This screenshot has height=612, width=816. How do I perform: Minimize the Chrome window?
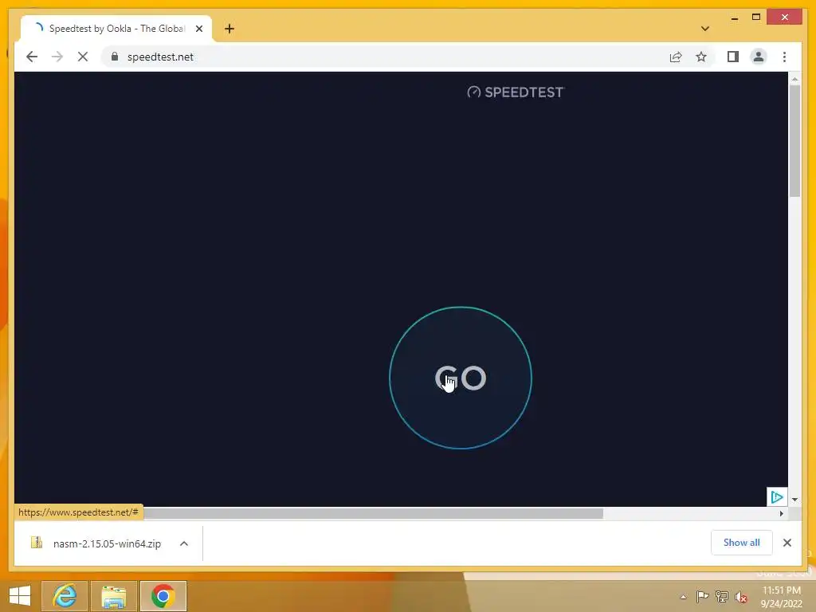pos(734,18)
